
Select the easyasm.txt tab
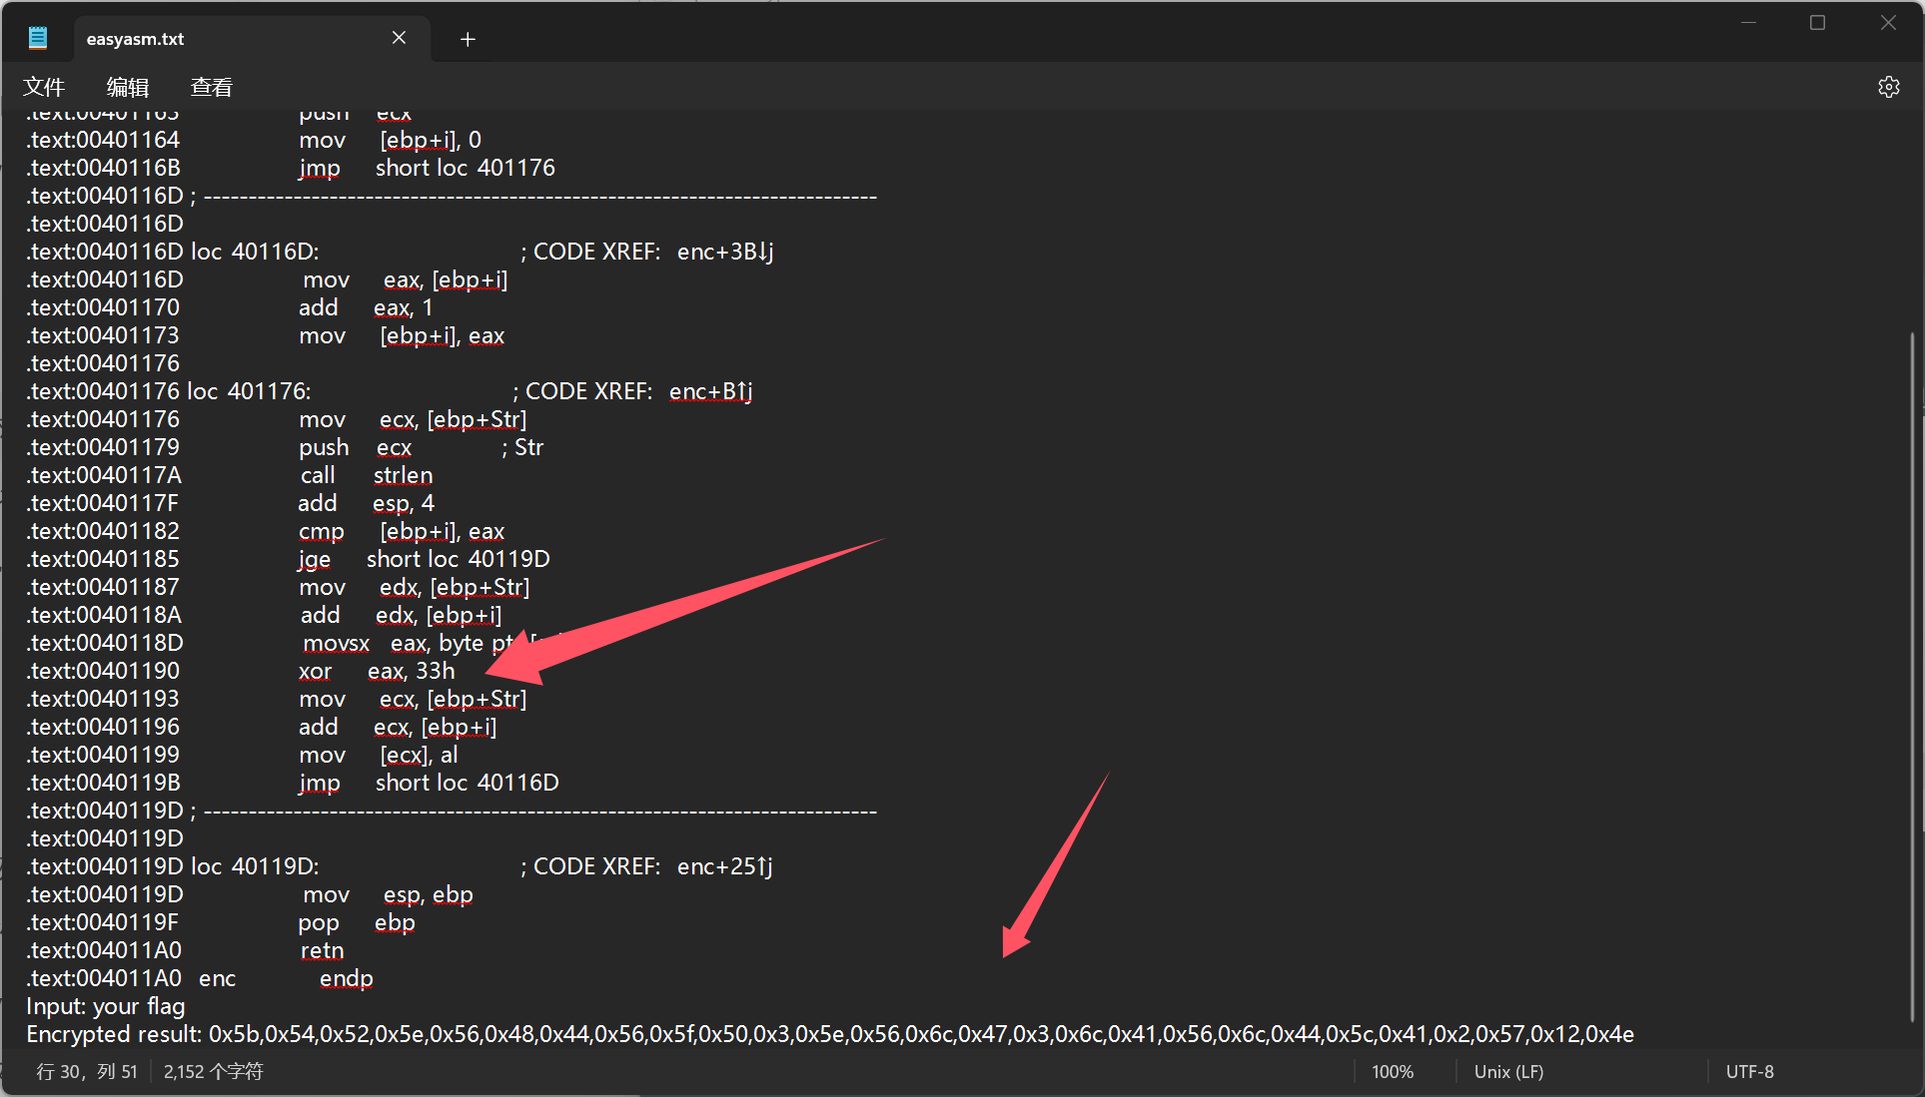pos(252,38)
